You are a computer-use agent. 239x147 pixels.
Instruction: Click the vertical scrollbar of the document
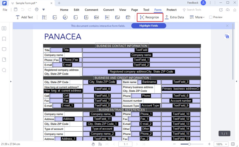click(233, 52)
